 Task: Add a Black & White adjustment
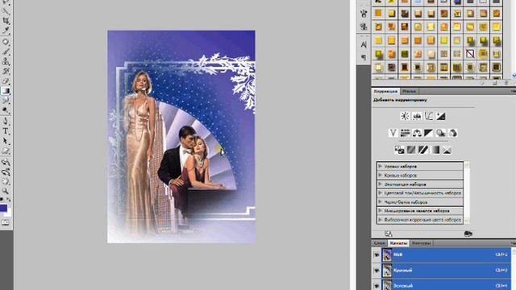pyautogui.click(x=429, y=133)
